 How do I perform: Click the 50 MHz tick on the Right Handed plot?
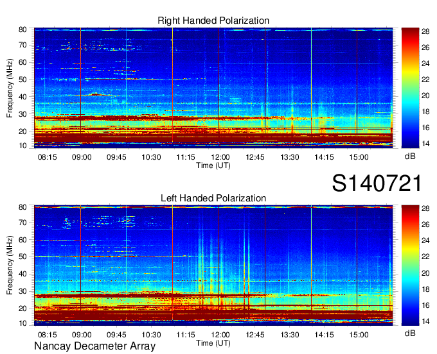tap(22, 80)
